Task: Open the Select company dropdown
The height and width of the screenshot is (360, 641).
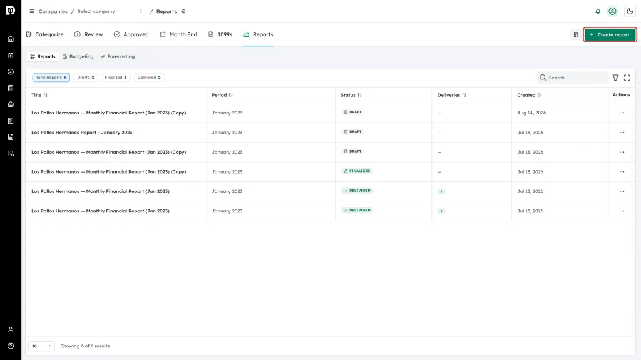Action: click(x=110, y=11)
